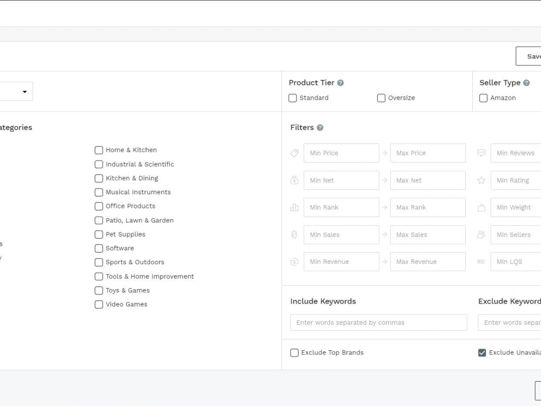Click the weight icon
The width and height of the screenshot is (541, 406).
click(481, 207)
